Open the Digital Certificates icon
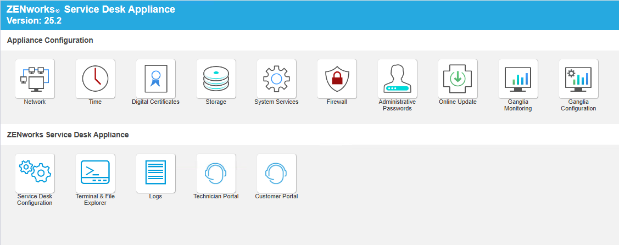The width and height of the screenshot is (619, 245). point(155,79)
